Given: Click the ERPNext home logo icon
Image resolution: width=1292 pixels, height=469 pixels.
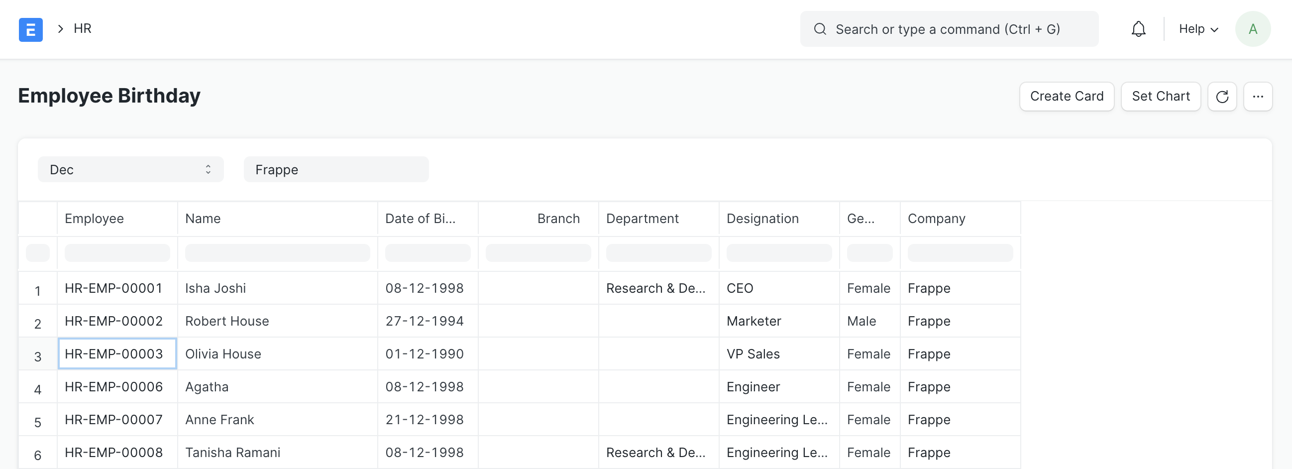Looking at the screenshot, I should point(30,29).
